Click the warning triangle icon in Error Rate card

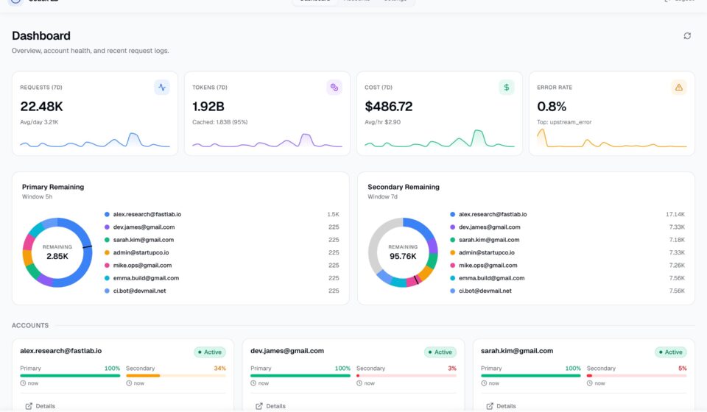pos(678,88)
